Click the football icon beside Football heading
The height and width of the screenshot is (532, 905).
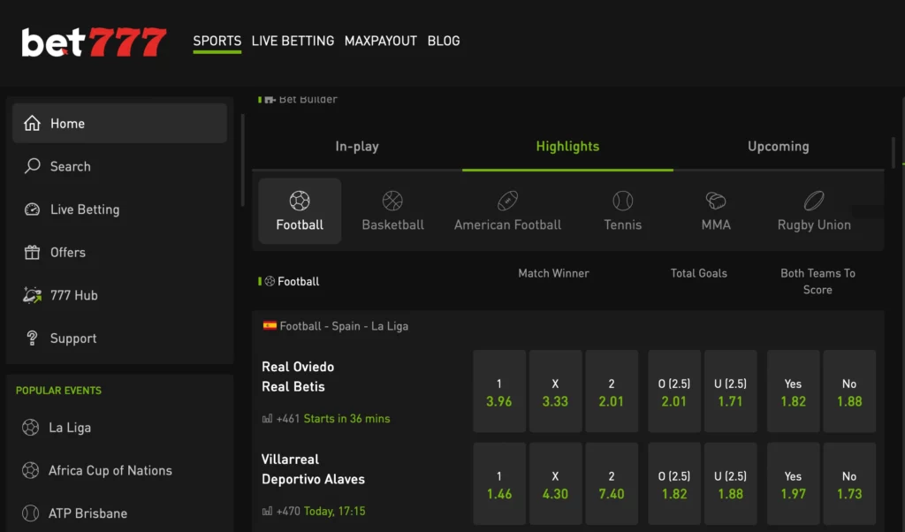click(270, 282)
